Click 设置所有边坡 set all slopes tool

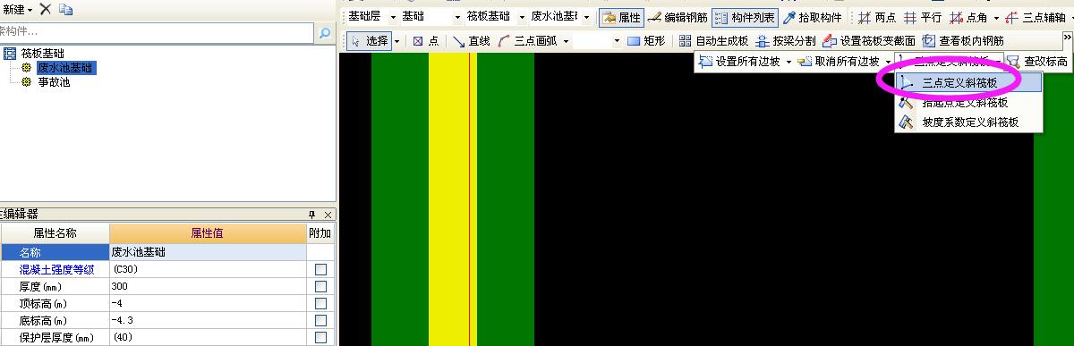tap(738, 62)
